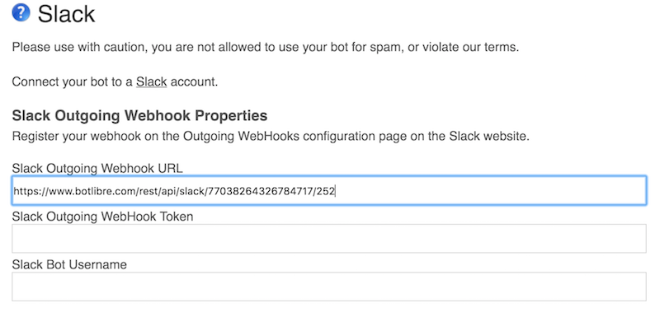The height and width of the screenshot is (317, 660).
Task: Click the 'Connect your bot to a' text
Action: [x=73, y=82]
